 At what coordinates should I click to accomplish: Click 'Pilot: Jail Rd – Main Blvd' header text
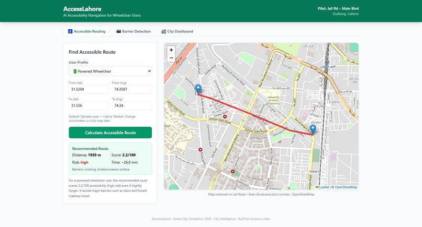point(338,8)
